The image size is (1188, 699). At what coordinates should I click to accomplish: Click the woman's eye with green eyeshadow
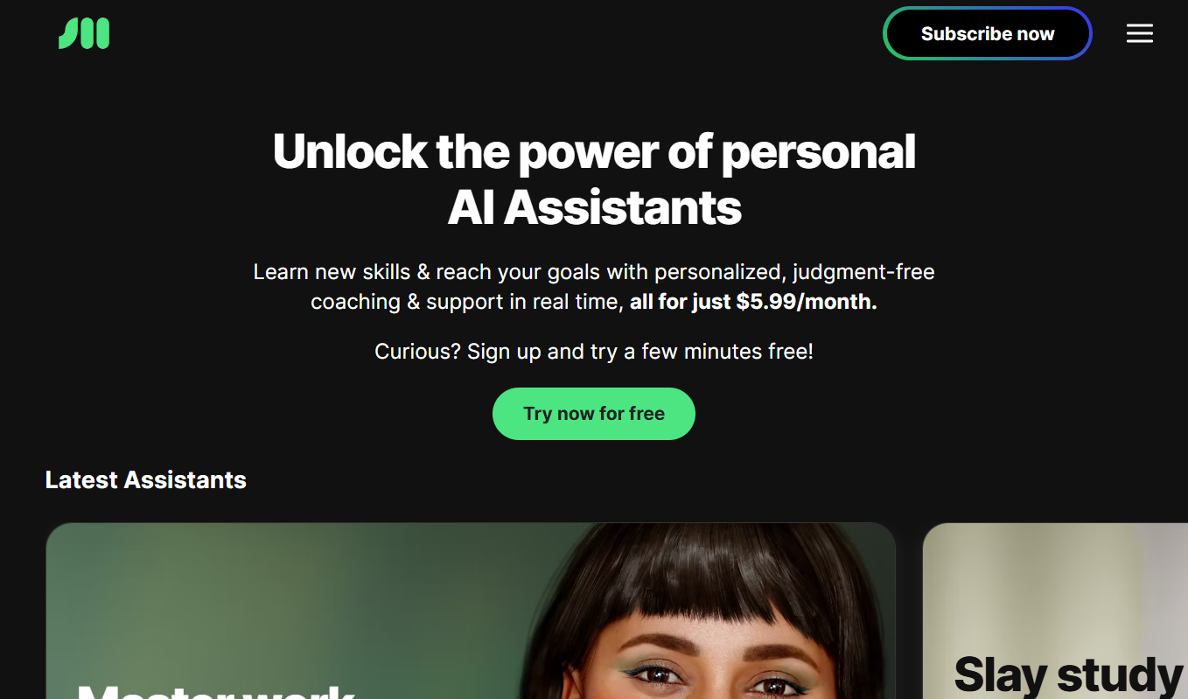(647, 675)
